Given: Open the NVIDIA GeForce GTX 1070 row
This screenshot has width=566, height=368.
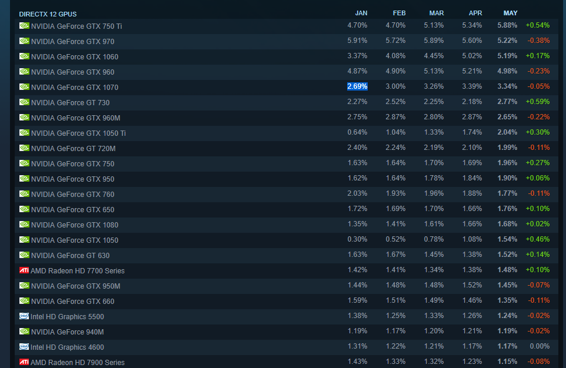Looking at the screenshot, I should (74, 88).
